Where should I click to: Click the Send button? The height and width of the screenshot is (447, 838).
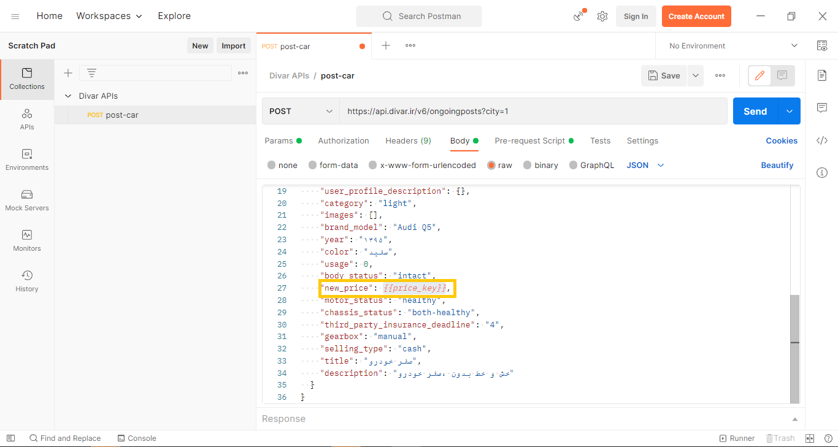point(755,111)
